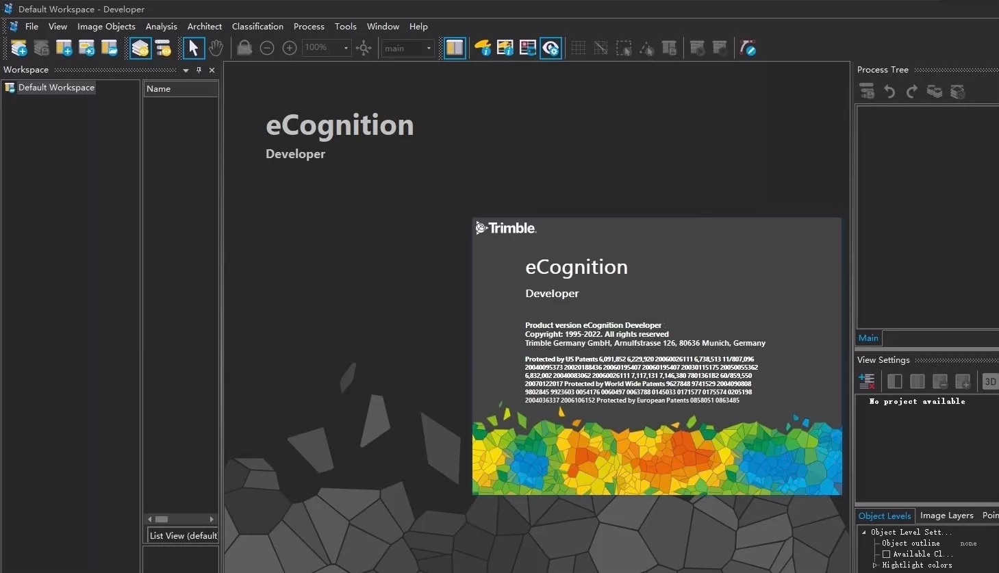Switch to the Image Layers tab

point(946,515)
